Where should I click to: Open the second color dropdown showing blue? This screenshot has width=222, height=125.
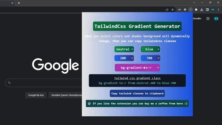[x=151, y=49]
